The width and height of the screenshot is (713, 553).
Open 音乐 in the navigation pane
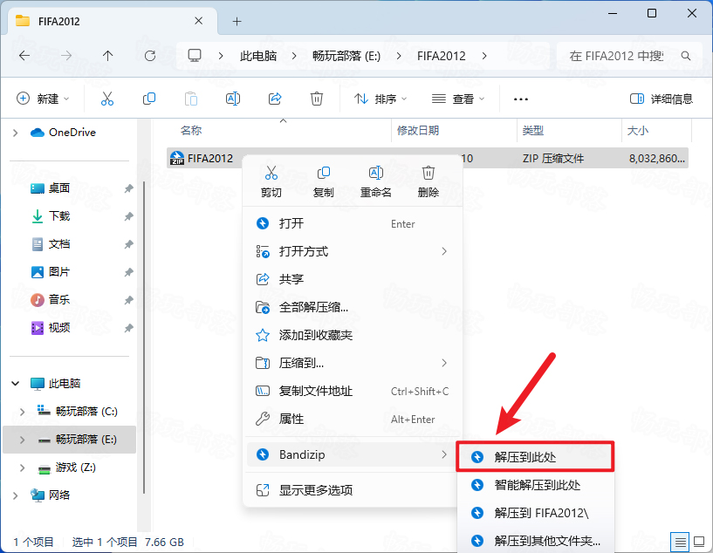coord(59,299)
